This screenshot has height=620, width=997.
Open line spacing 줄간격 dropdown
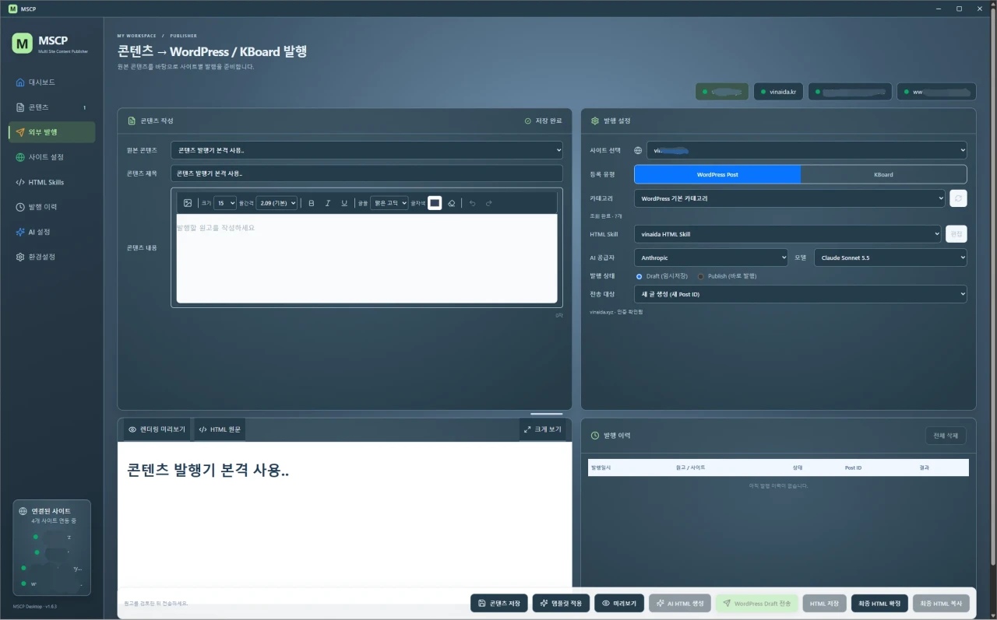pos(277,203)
